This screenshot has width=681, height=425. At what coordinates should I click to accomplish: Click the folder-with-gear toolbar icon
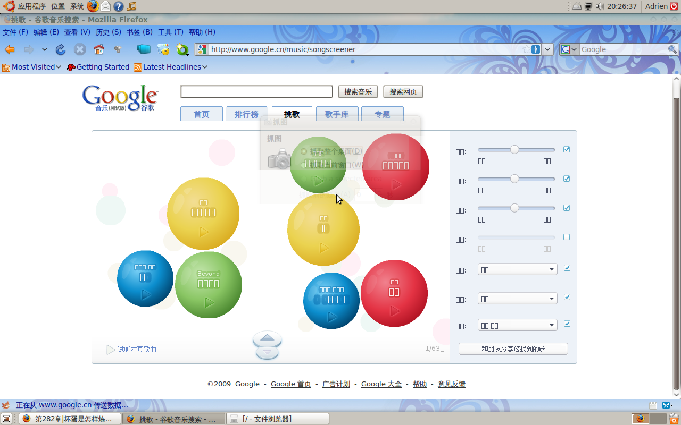tap(163, 49)
